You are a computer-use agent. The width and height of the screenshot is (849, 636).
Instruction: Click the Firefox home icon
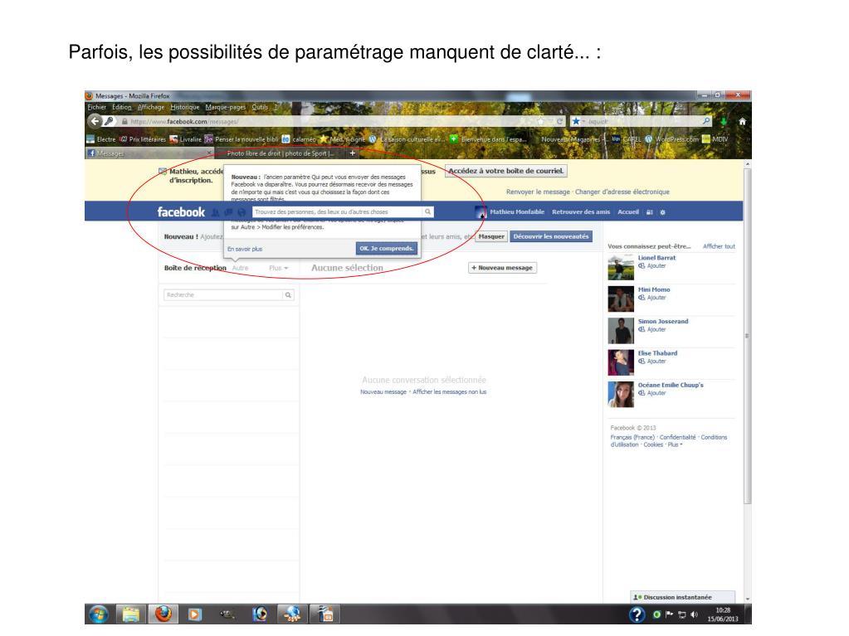click(742, 122)
